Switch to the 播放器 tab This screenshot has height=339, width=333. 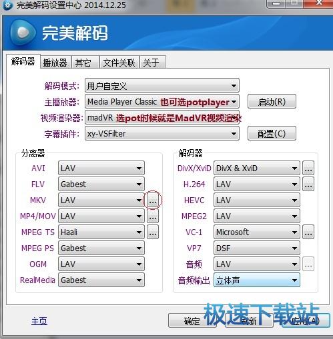(x=55, y=63)
